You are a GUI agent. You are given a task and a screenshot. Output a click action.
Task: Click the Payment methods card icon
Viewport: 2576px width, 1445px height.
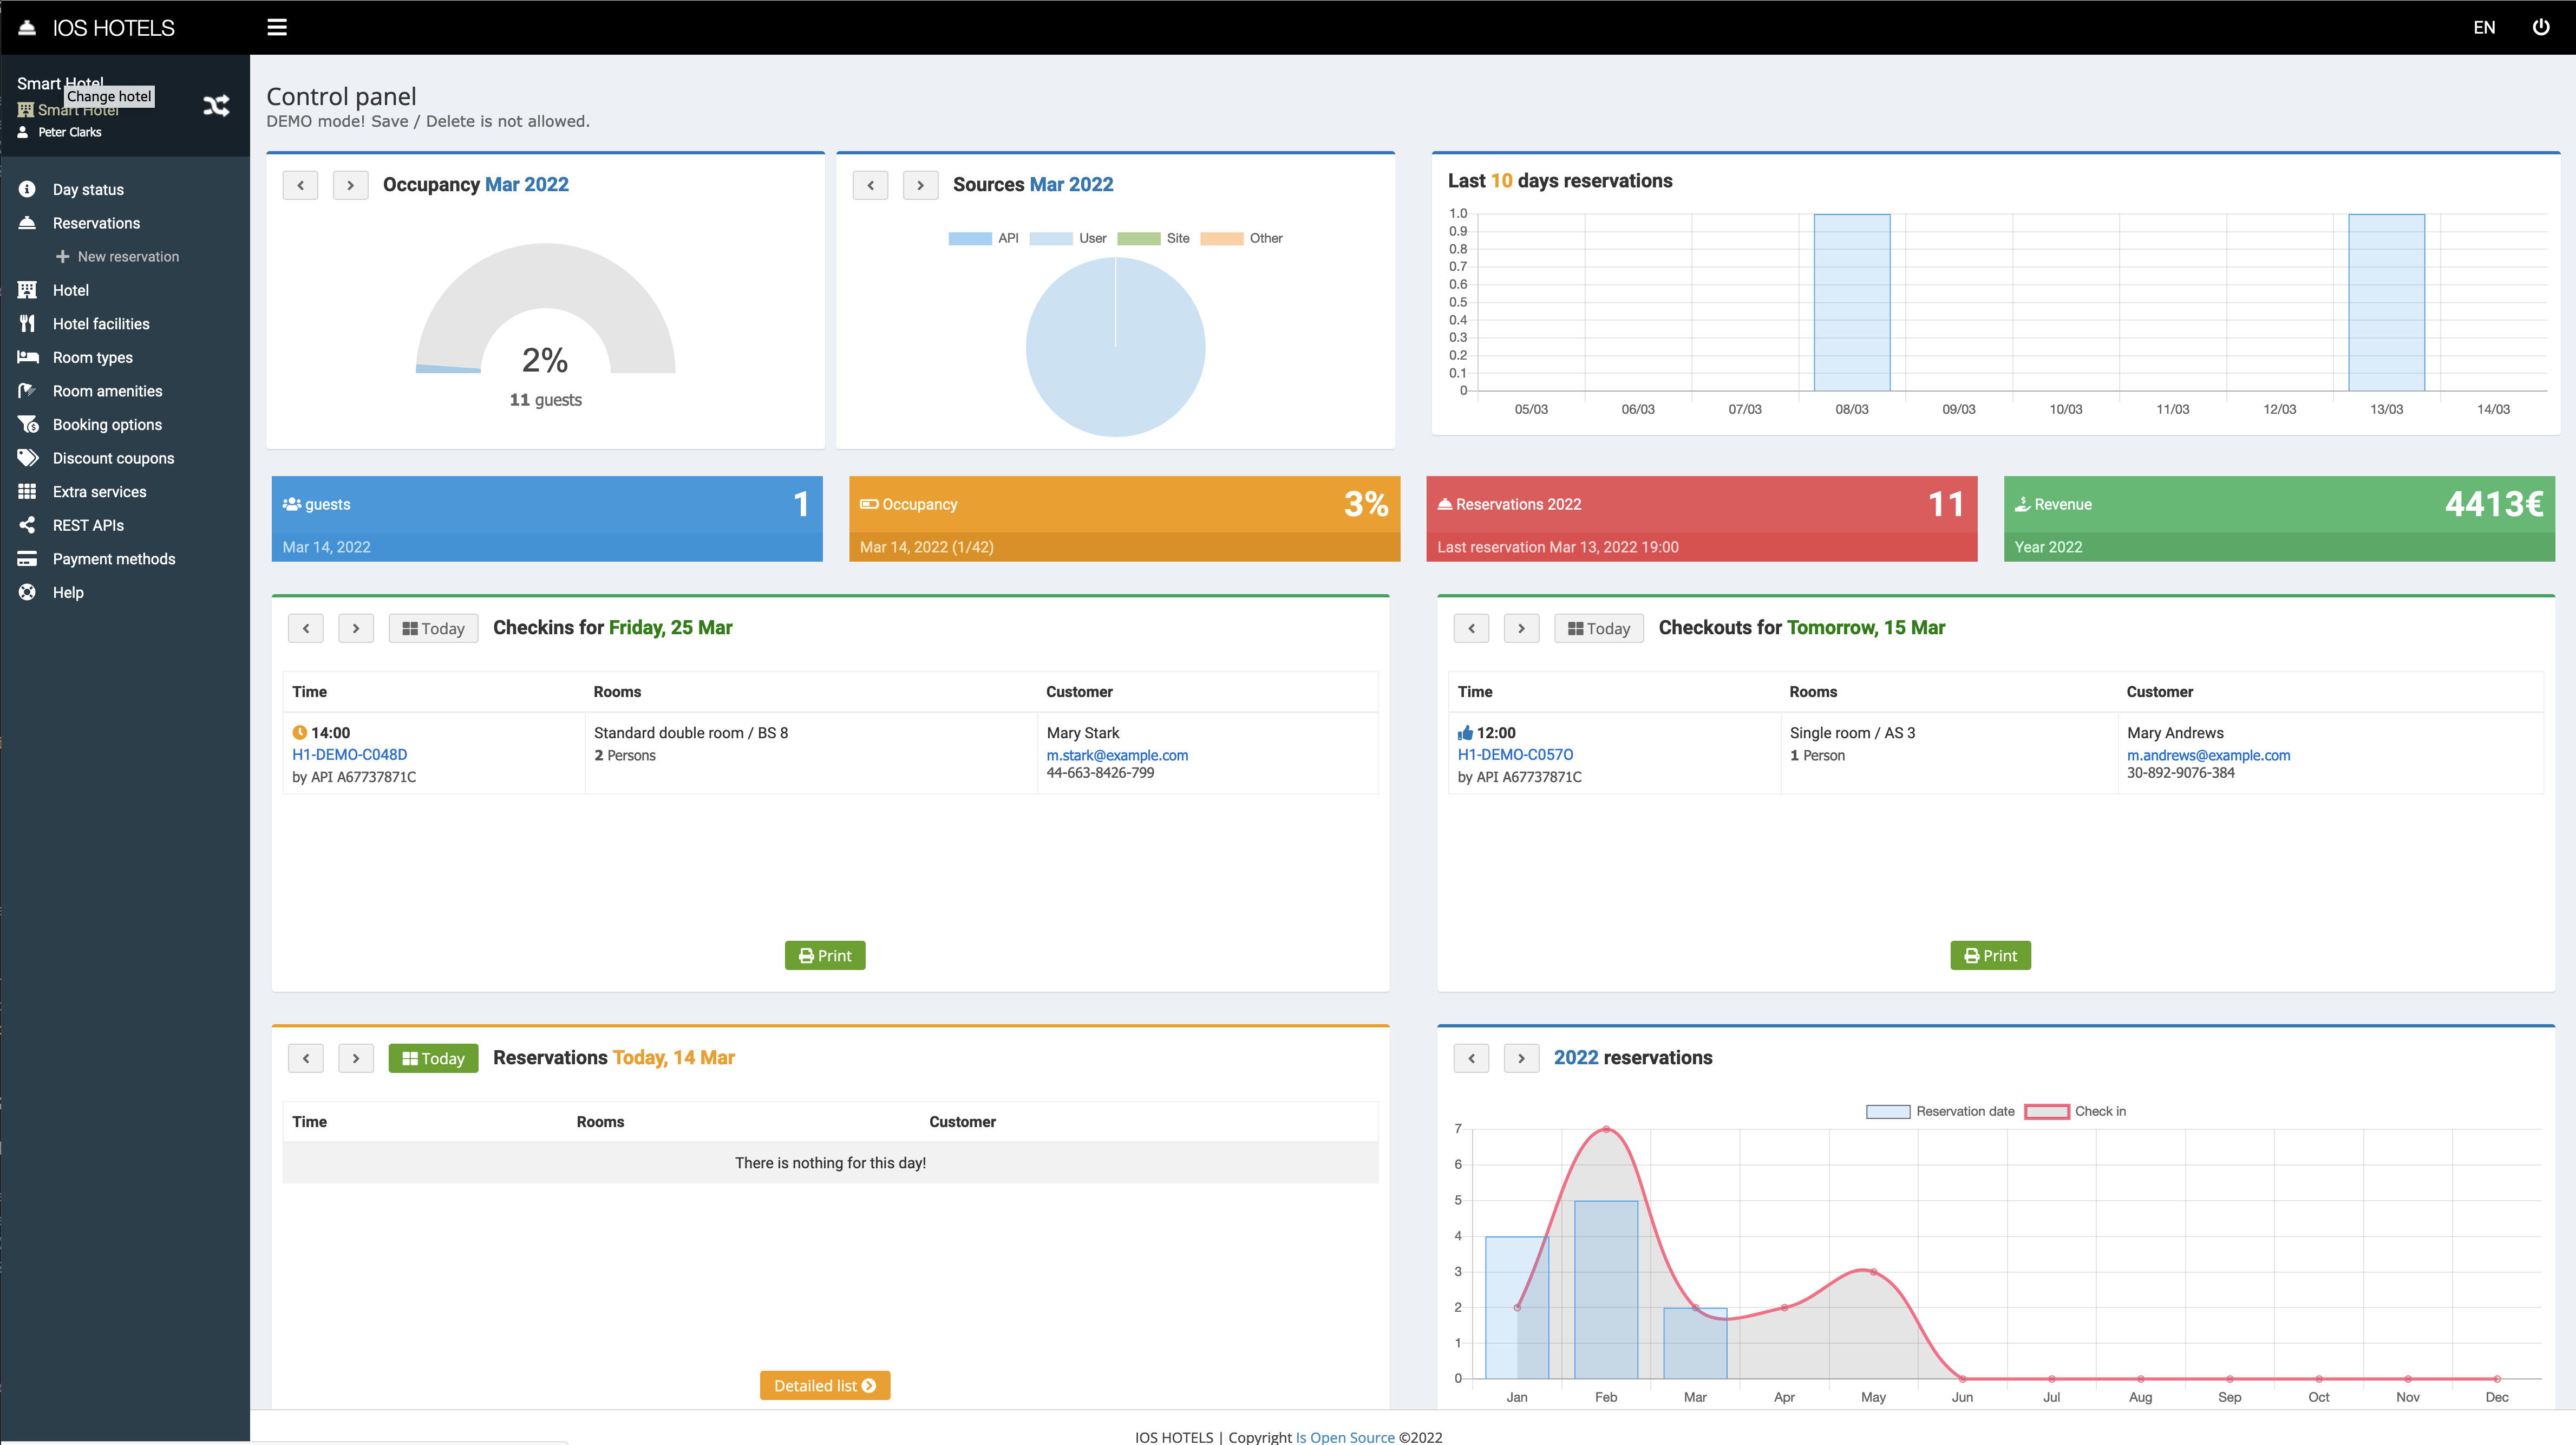(27, 558)
